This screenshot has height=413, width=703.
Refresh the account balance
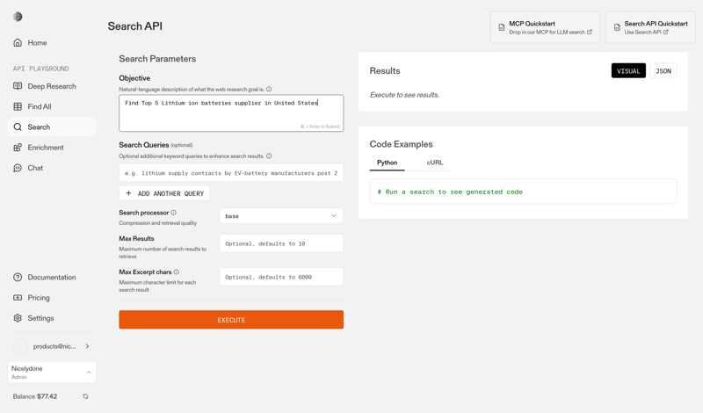coord(85,396)
